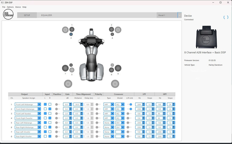Select speaker 1 icon on motorcycle diagram
This screenshot has width=232, height=144.
click(x=72, y=29)
